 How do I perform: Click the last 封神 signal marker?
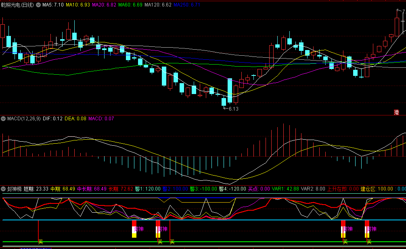tap(372, 229)
